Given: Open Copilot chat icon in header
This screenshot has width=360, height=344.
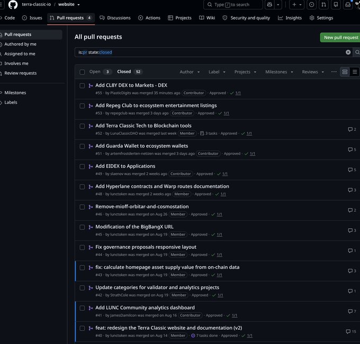Looking at the screenshot, I should click(x=269, y=5).
